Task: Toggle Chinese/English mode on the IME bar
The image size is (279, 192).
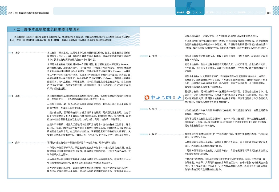Action: click(153, 97)
